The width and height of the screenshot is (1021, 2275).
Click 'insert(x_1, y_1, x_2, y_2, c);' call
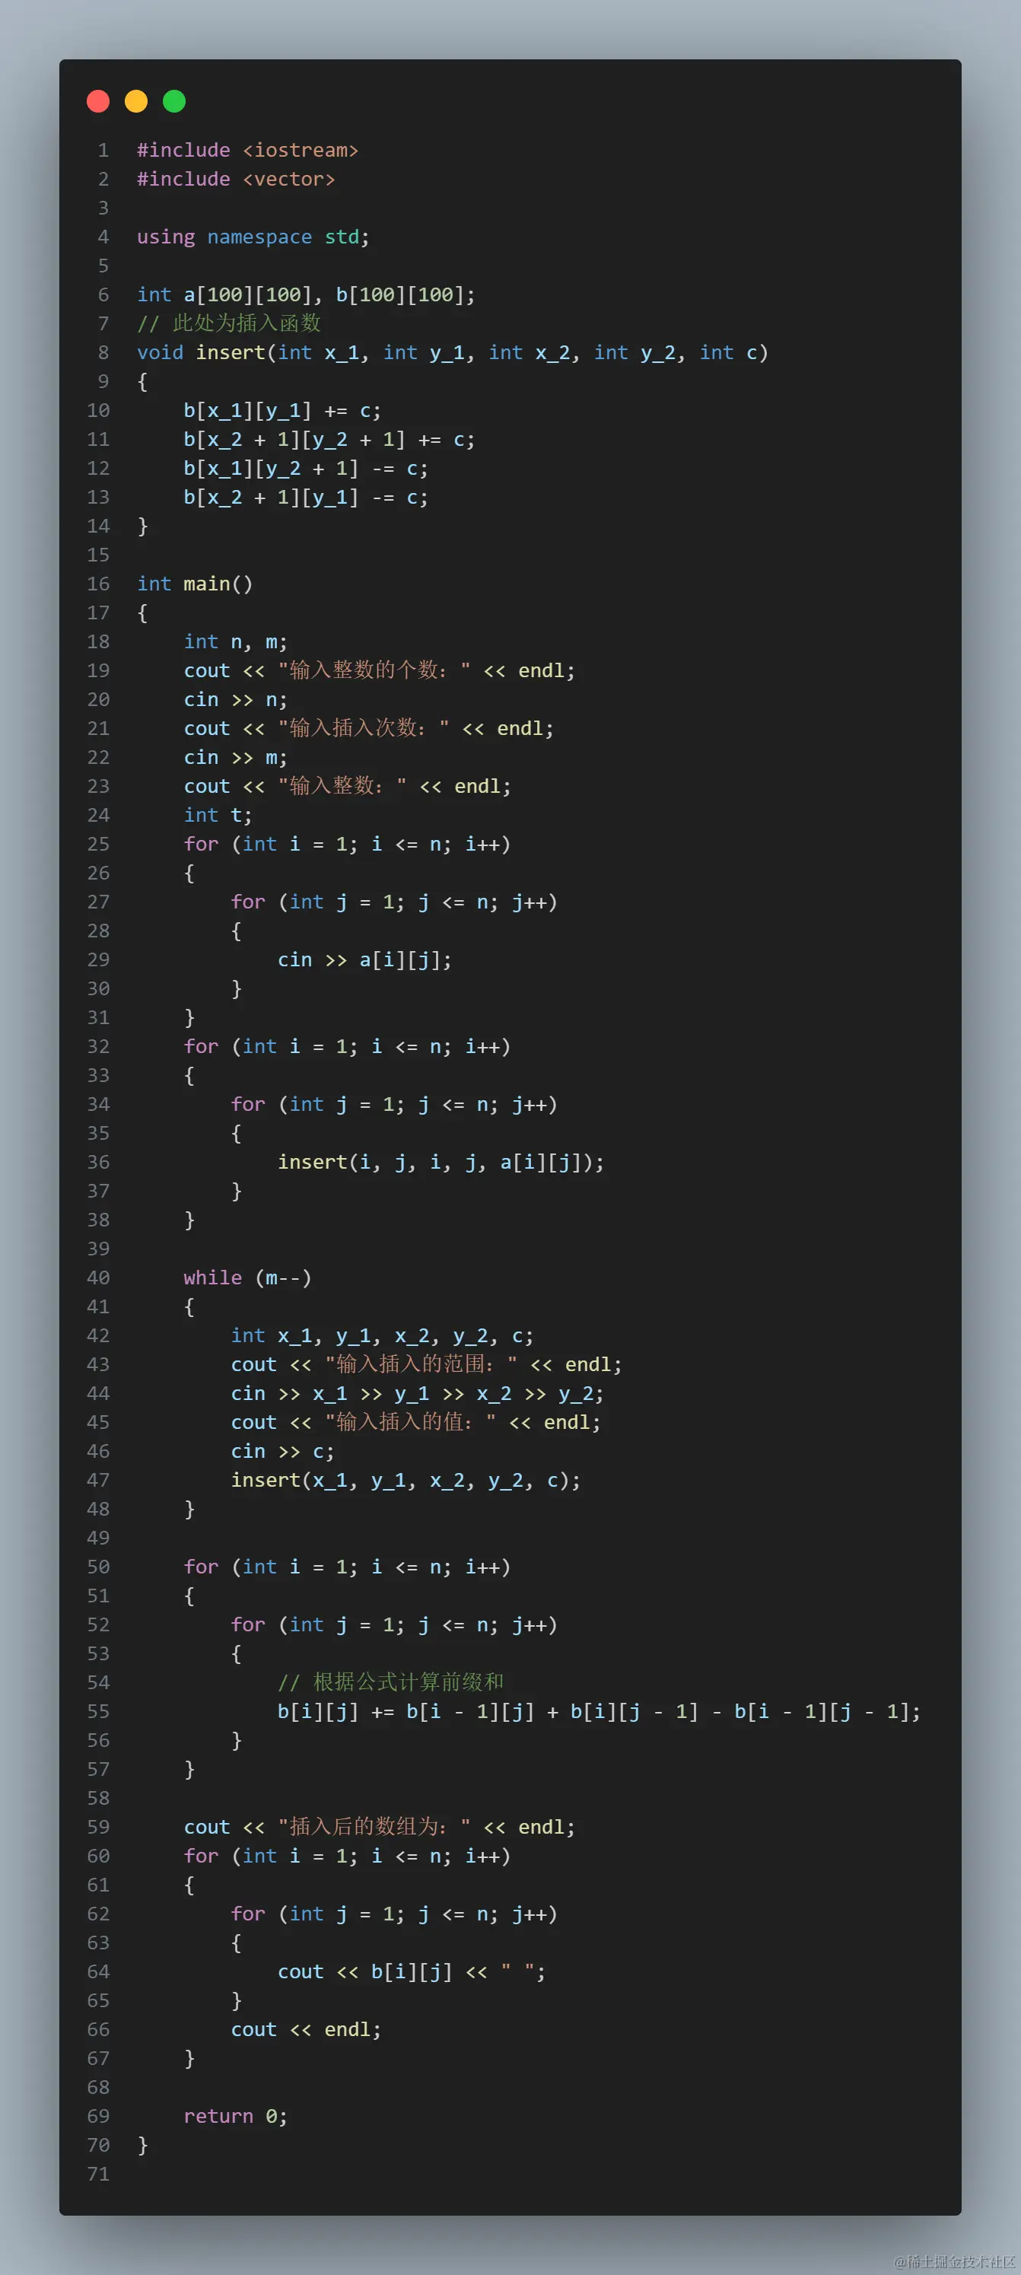click(406, 1480)
